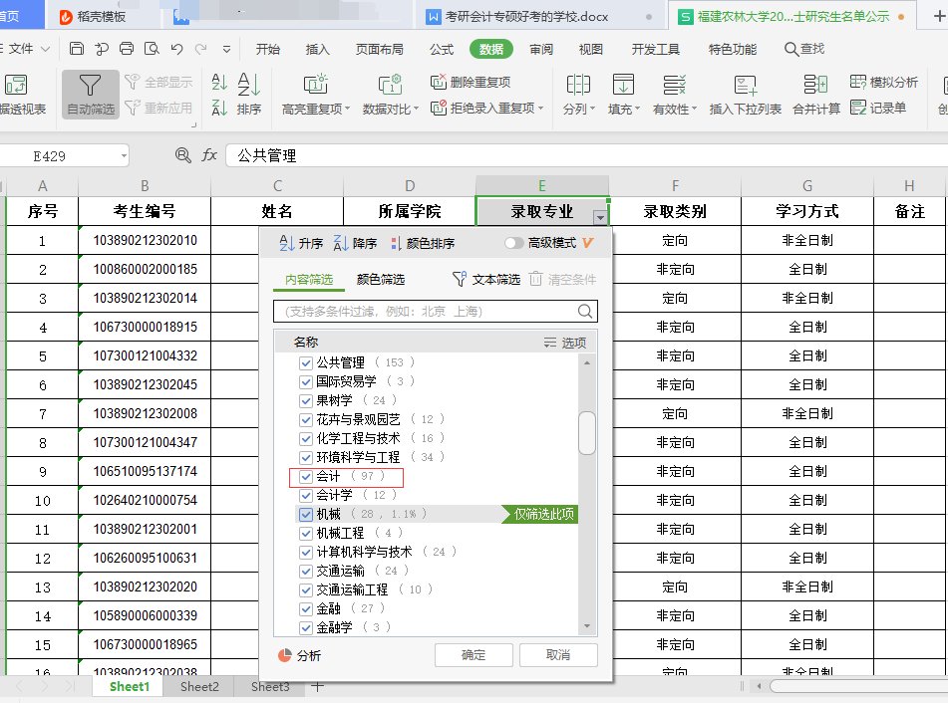Click the Clear Conditions (清空条件) trash icon
948x703 pixels.
(535, 279)
